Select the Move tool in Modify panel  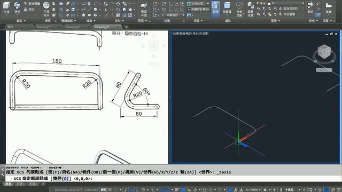[118, 4]
